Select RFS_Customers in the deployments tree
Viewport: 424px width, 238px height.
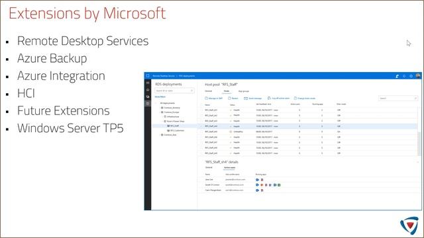coord(177,131)
